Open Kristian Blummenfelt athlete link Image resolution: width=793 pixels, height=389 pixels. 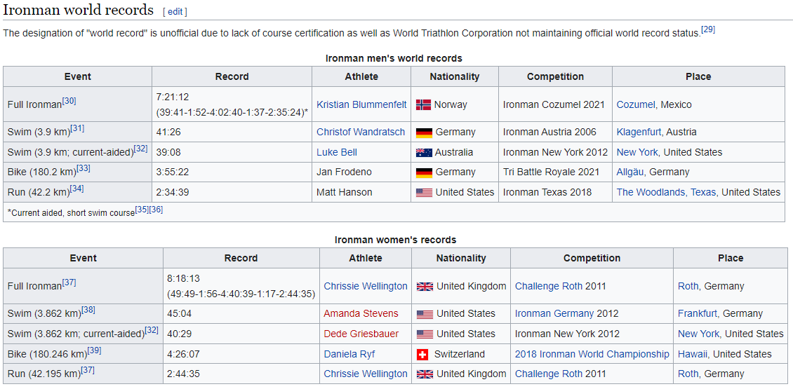361,104
